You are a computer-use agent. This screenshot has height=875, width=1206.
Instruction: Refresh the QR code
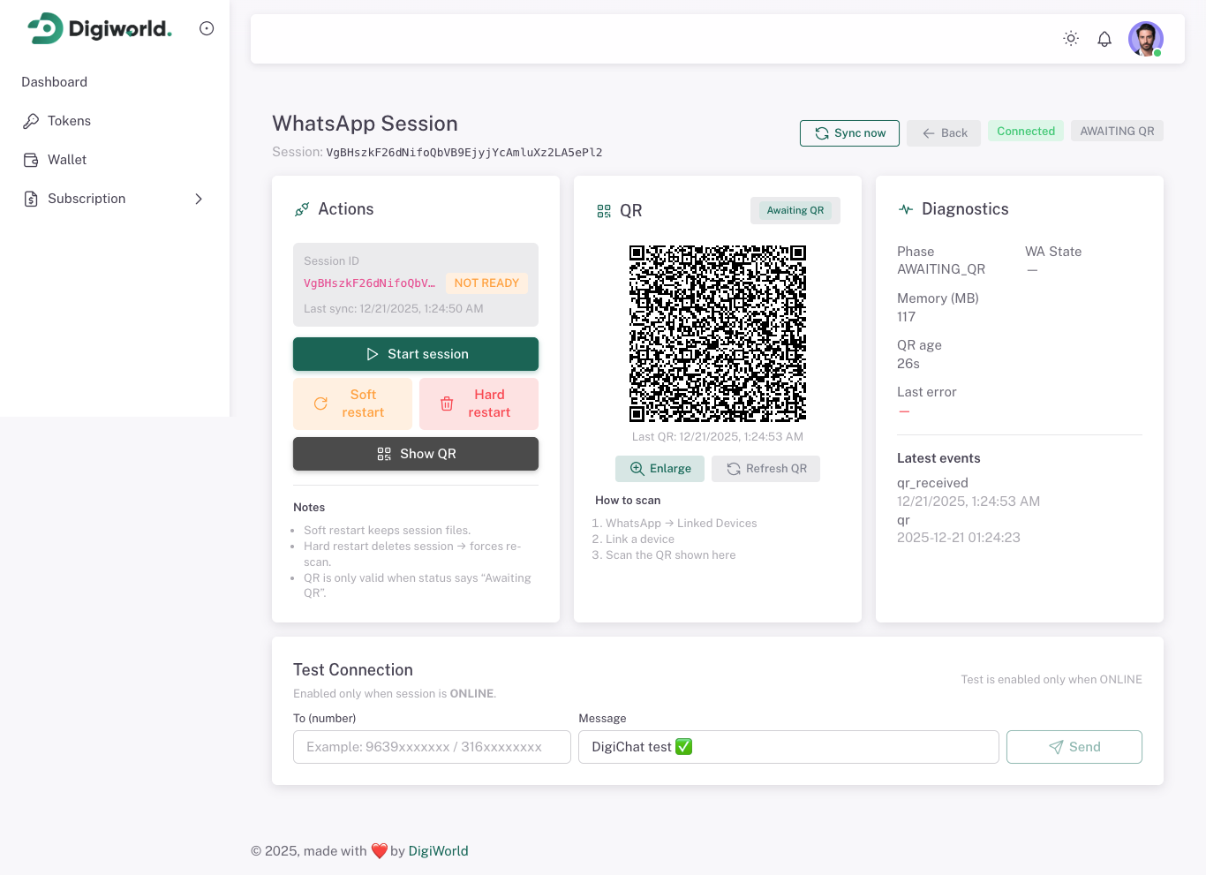(x=766, y=469)
